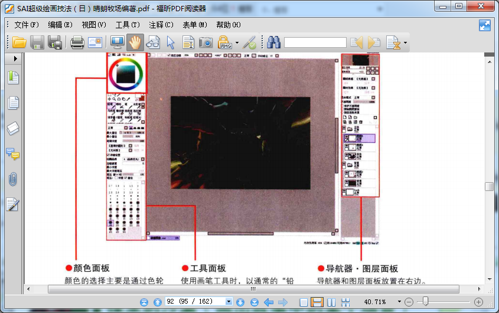Open the page number dropdown
The image size is (499, 313).
pyautogui.click(x=229, y=302)
